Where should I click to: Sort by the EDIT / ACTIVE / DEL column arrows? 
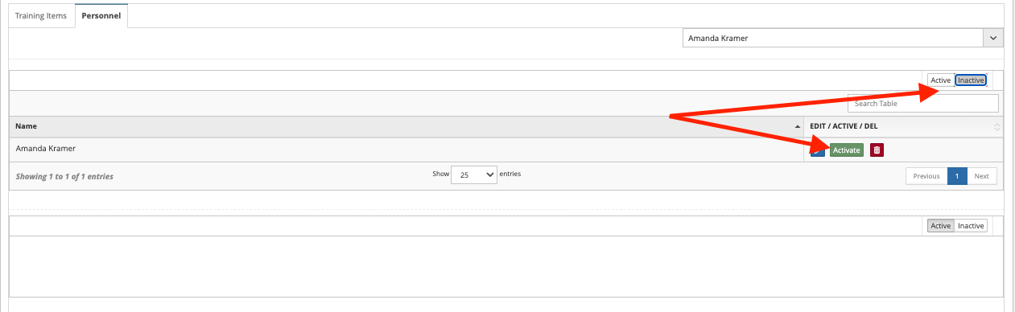point(997,127)
